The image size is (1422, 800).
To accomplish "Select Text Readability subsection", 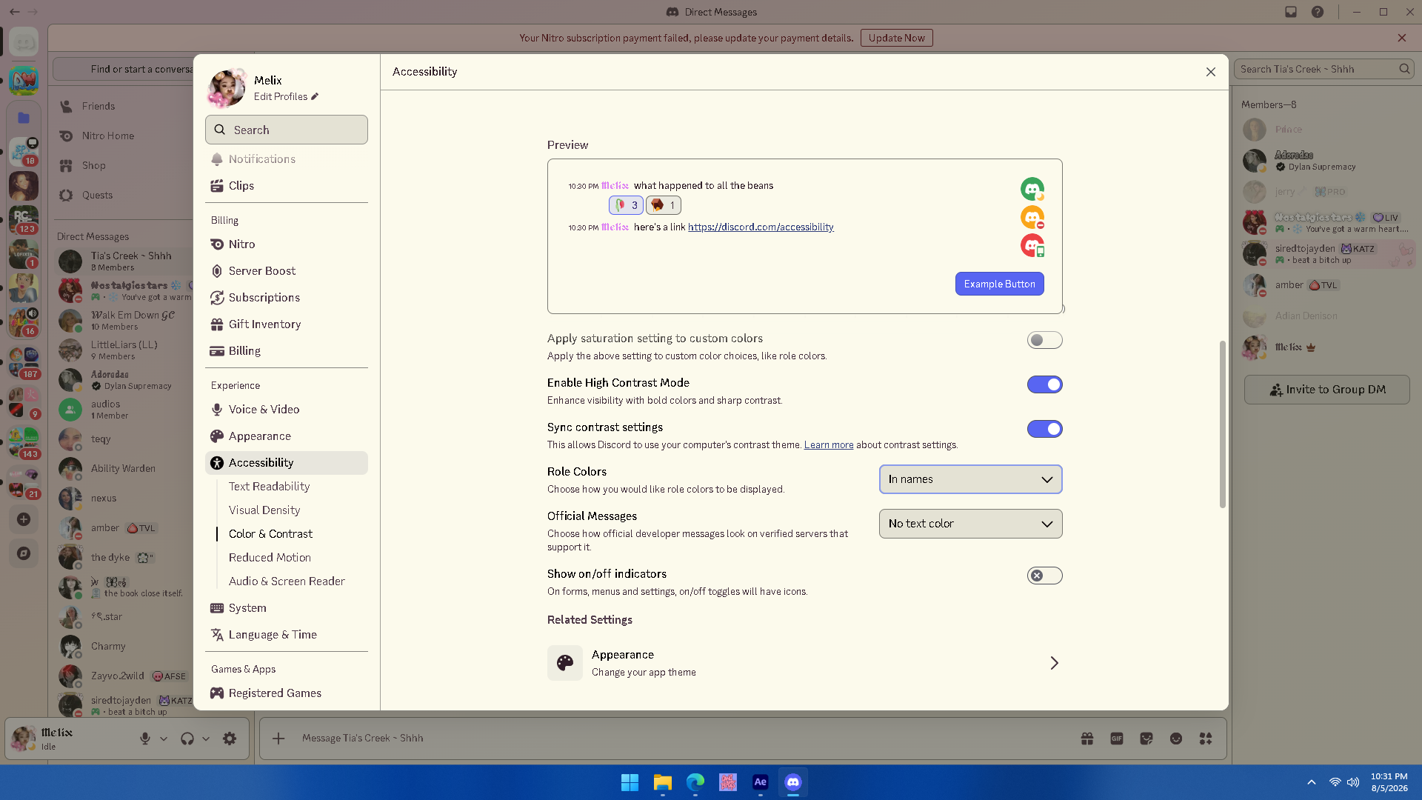I will 269,487.
